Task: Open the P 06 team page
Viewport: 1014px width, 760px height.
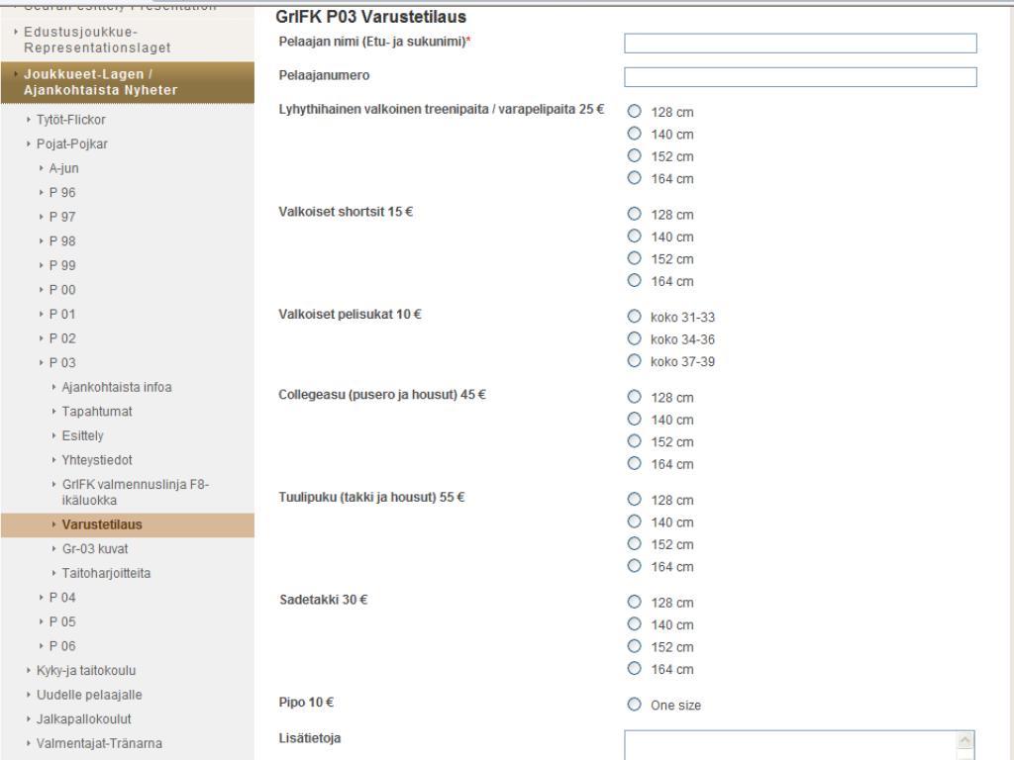Action: point(62,646)
